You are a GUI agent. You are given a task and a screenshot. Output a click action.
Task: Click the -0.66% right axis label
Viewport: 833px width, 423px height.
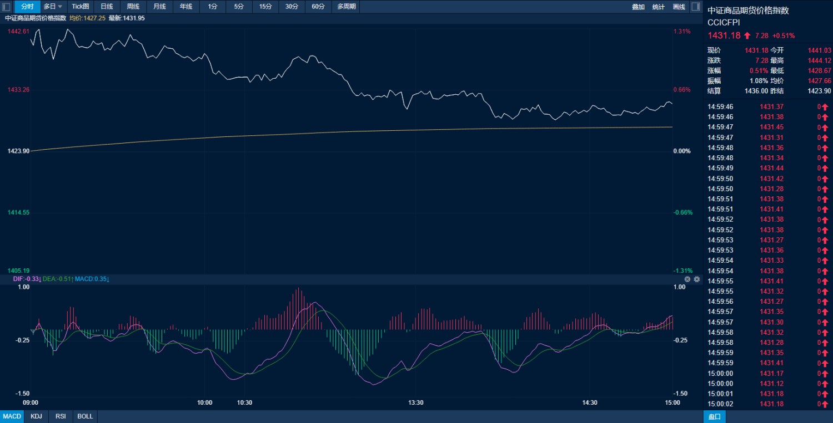(x=682, y=212)
